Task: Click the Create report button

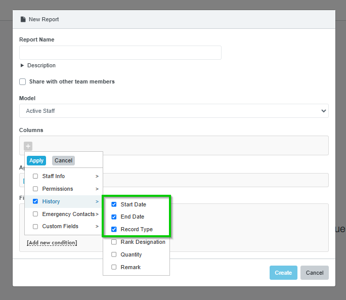Action: (x=283, y=273)
